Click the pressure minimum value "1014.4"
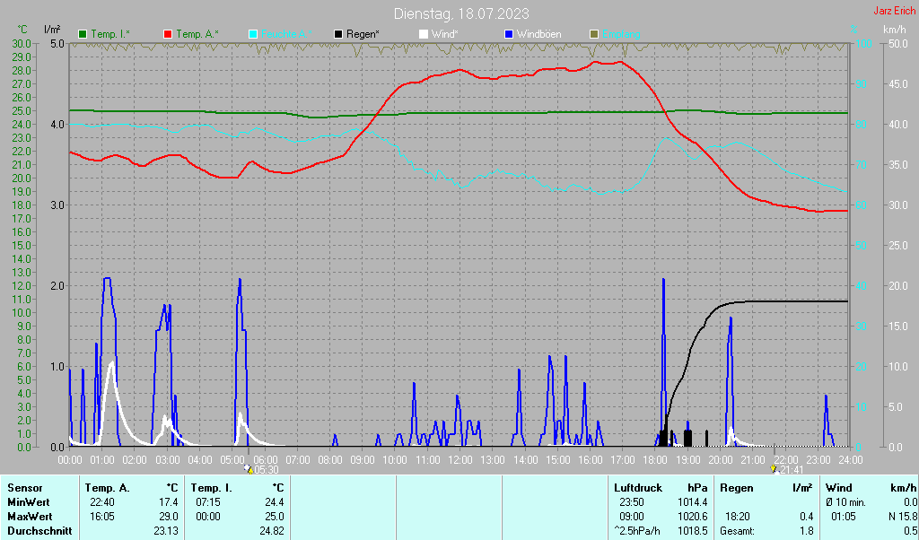The width and height of the screenshot is (919, 540). tap(693, 502)
